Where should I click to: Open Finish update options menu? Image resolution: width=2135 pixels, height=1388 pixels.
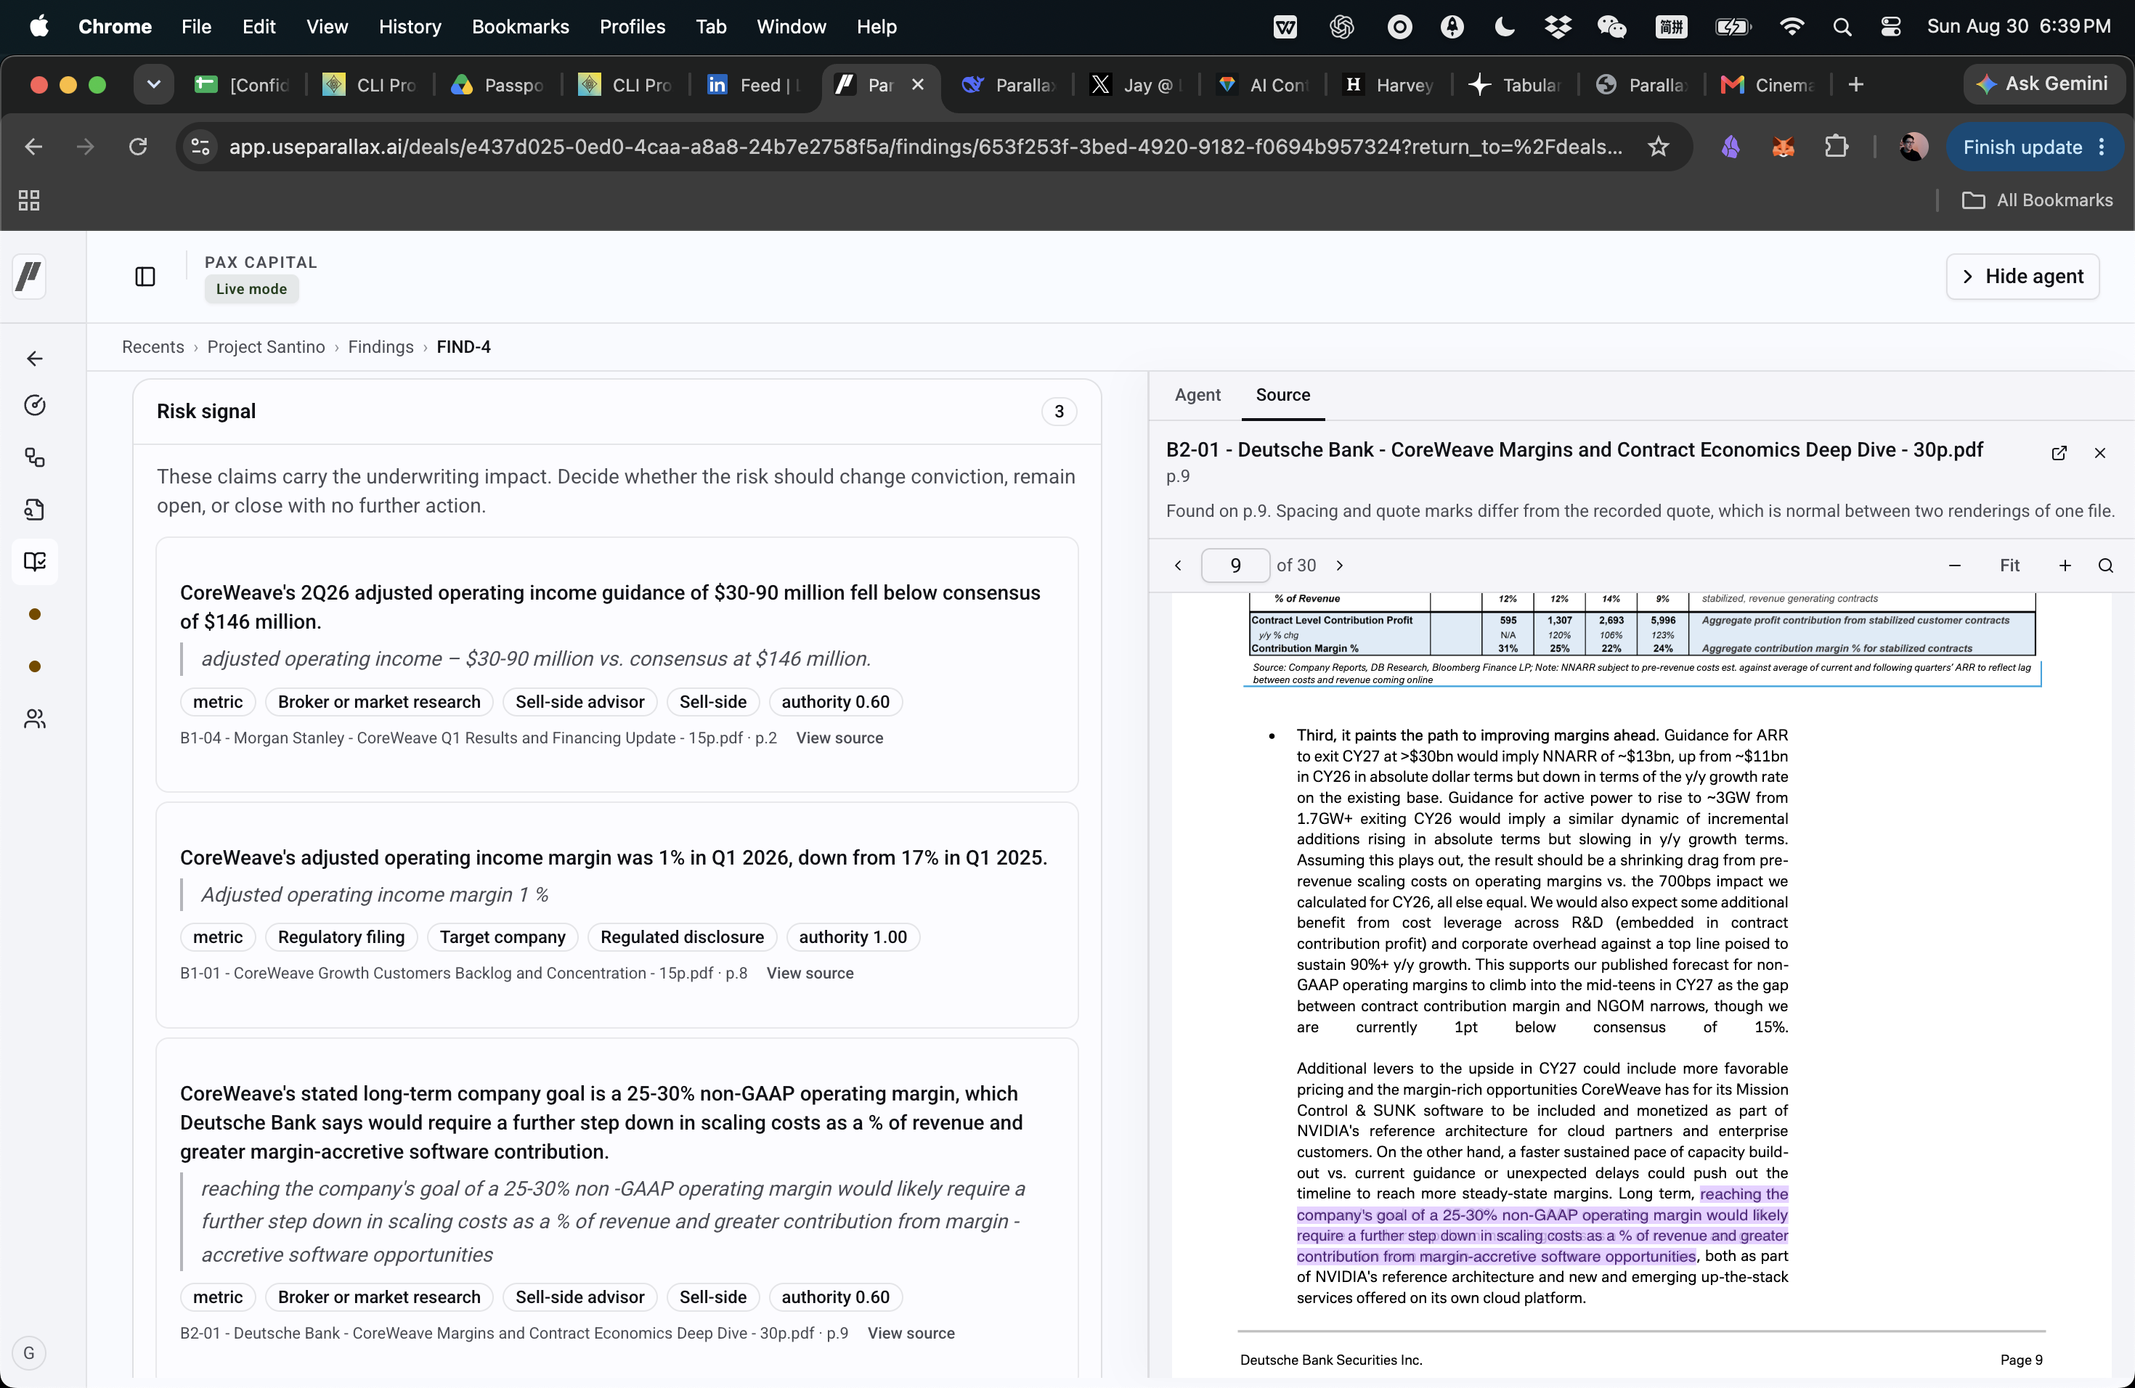(2102, 147)
